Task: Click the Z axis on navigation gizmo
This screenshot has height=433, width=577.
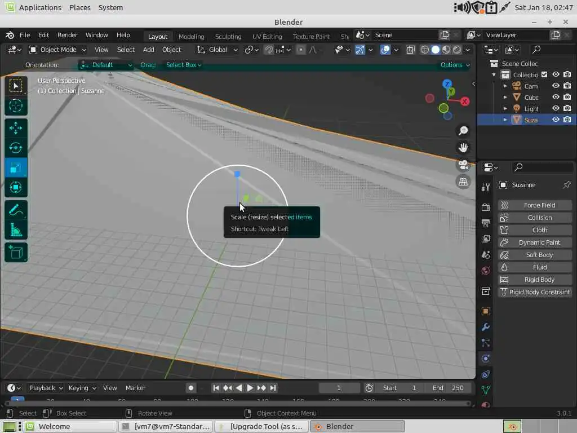Action: coord(447,84)
